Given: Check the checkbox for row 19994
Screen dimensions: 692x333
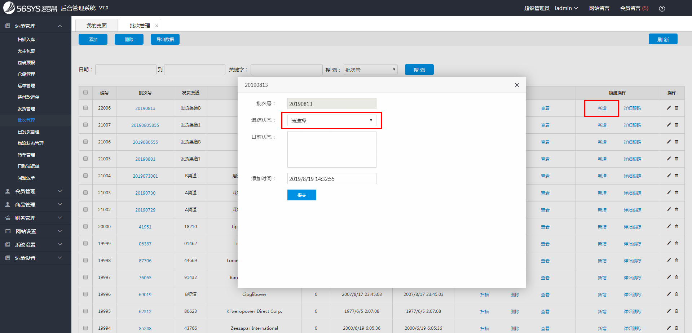Looking at the screenshot, I should click(85, 328).
